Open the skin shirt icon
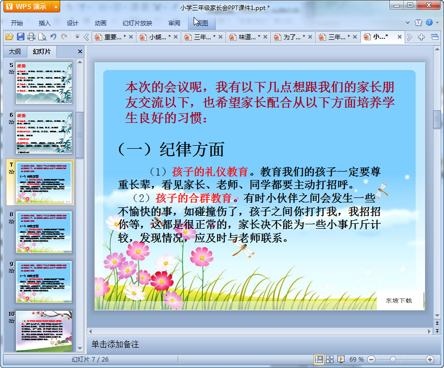 (418, 23)
